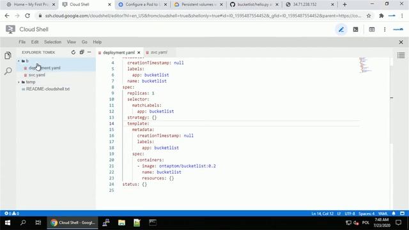Viewport: 409px width, 230px height.
Task: Minimize the Explorer panel with dash icon
Action: click(x=89, y=52)
